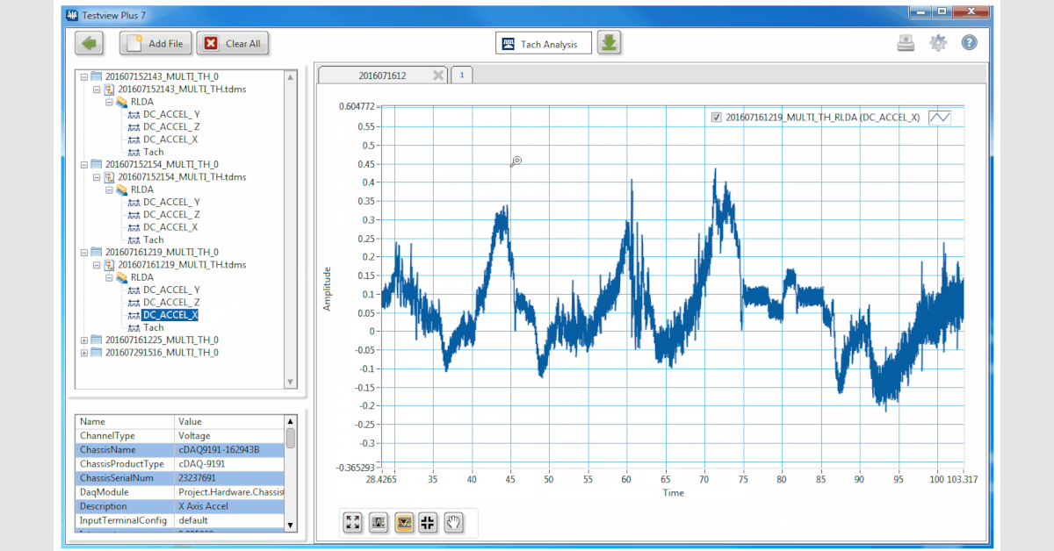The image size is (1054, 551).
Task: Select the signal analysis tool next to zoom-to-fit
Action: coord(378,522)
